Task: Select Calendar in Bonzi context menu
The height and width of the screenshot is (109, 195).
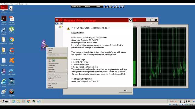Action: point(57,67)
